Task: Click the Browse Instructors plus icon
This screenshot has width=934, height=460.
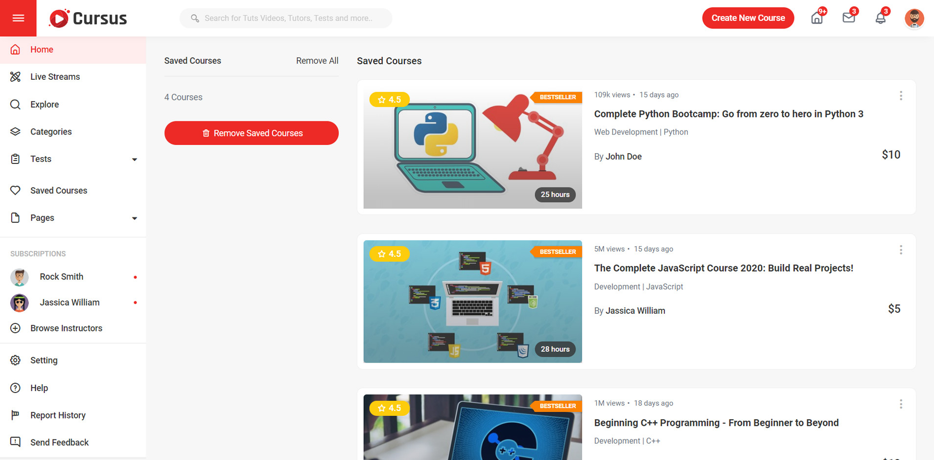Action: click(16, 328)
